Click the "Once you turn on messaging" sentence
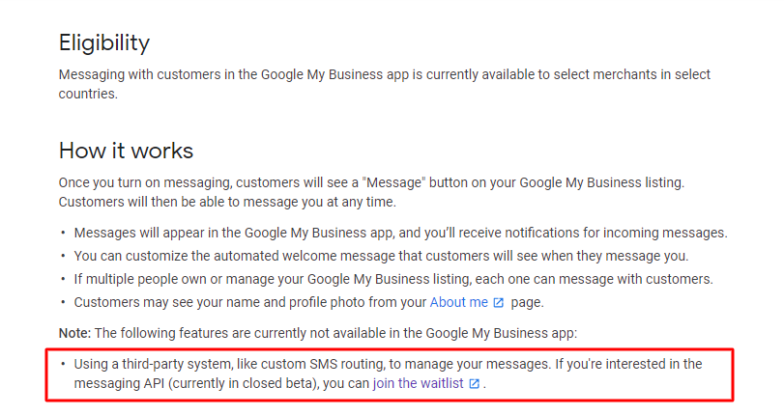 (x=371, y=182)
